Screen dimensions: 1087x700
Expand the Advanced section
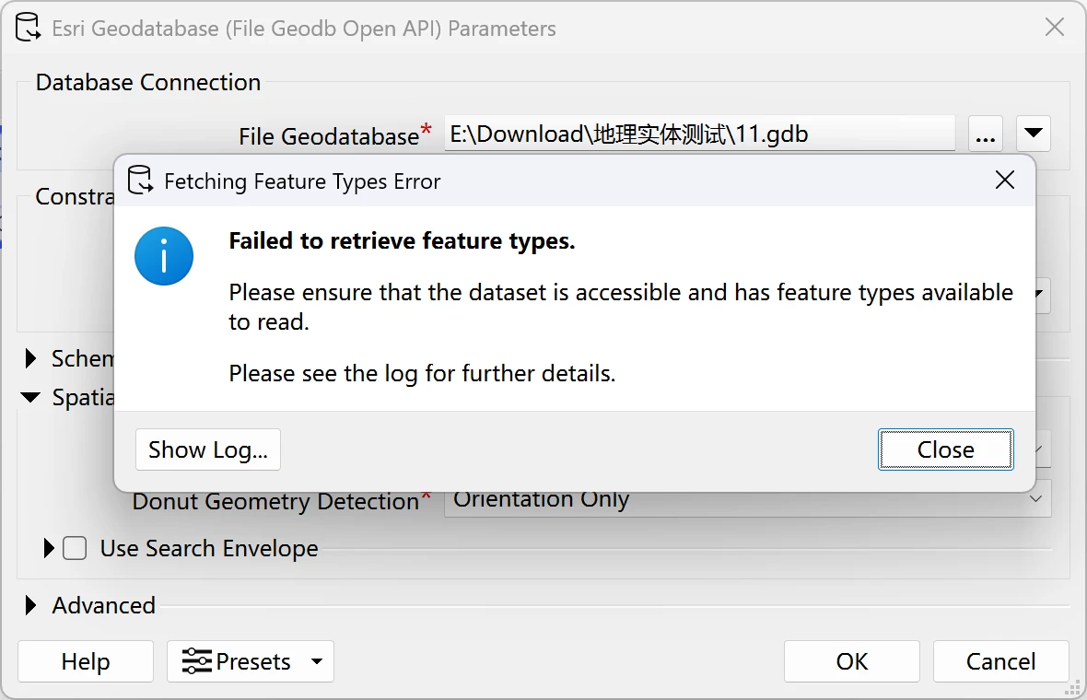[30, 605]
